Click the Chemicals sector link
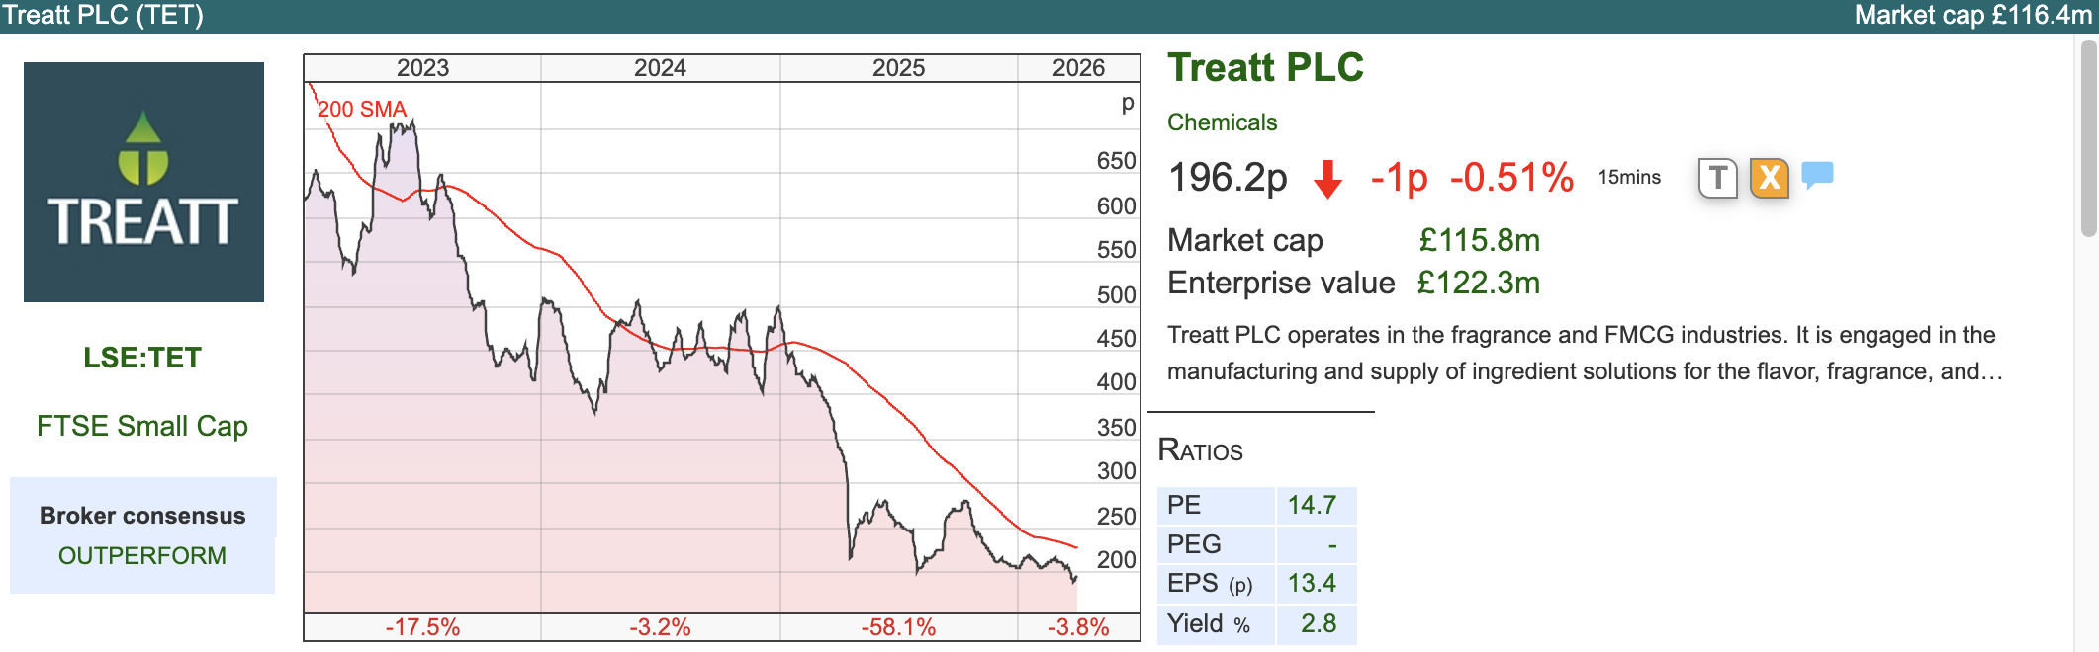The image size is (2099, 652). (1222, 122)
